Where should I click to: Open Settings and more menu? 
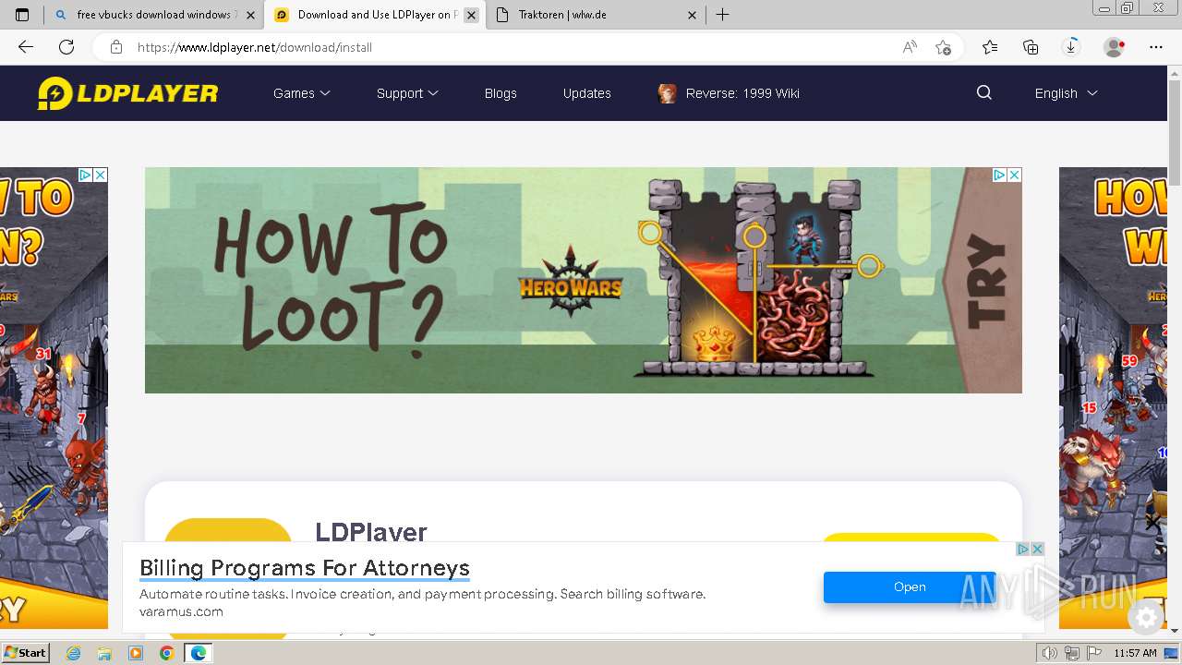coord(1156,47)
